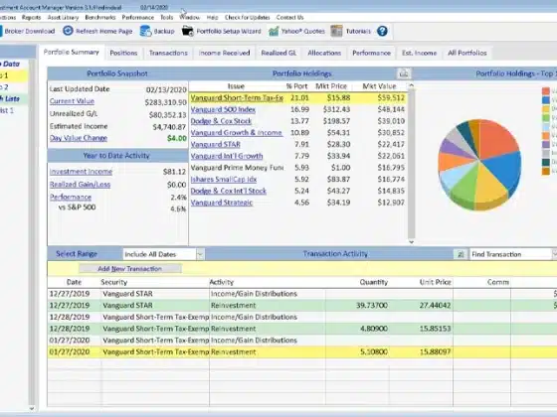
Task: Open the Reports menu
Action: 31,18
